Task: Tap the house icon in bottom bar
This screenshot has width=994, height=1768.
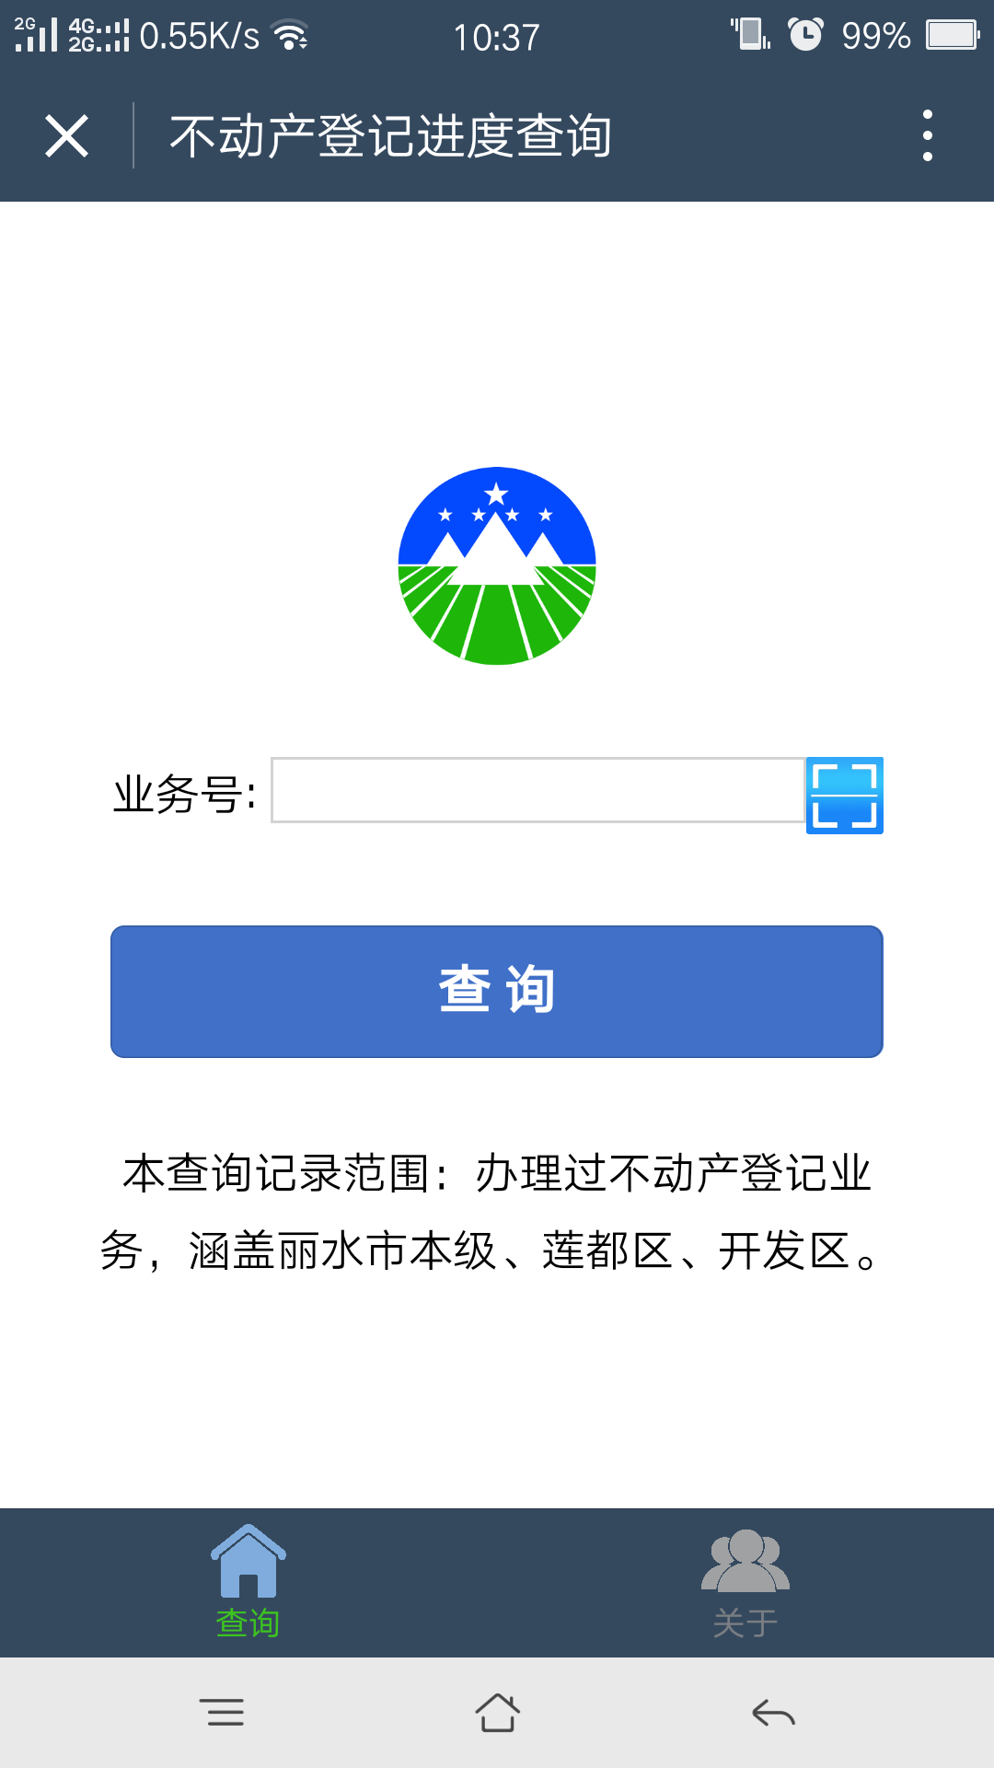Action: coord(248,1561)
